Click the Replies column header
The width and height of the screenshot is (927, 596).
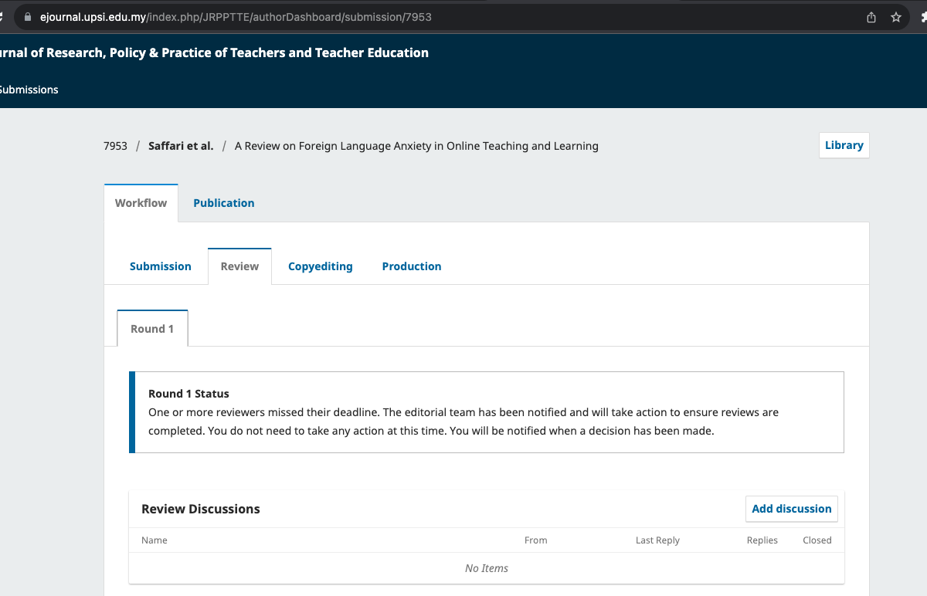(x=762, y=540)
